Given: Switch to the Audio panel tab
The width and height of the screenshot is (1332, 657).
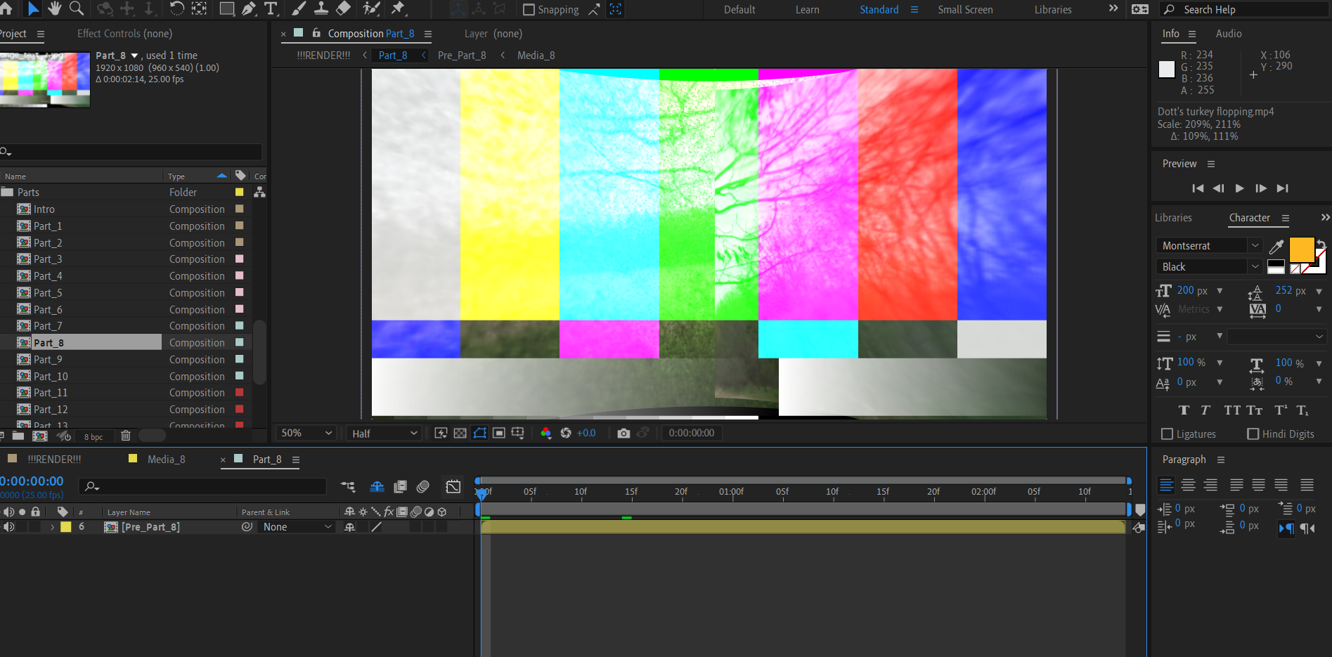Looking at the screenshot, I should pos(1229,33).
